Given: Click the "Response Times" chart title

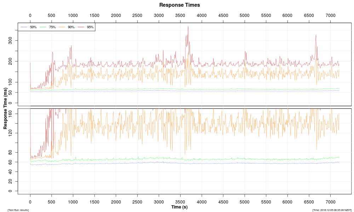Looking at the screenshot, I should click(x=179, y=5).
